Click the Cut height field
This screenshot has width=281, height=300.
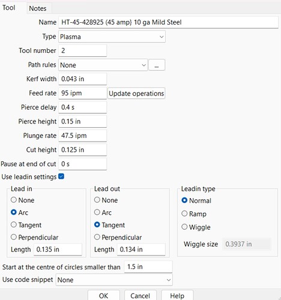82,150
